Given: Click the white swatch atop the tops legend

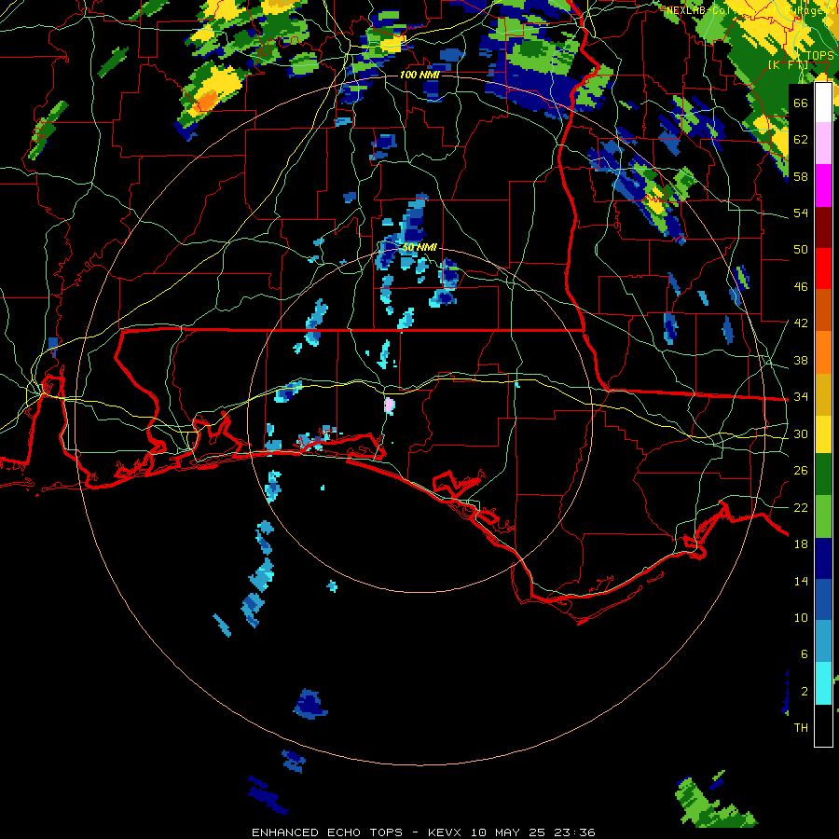Looking at the screenshot, I should (823, 103).
